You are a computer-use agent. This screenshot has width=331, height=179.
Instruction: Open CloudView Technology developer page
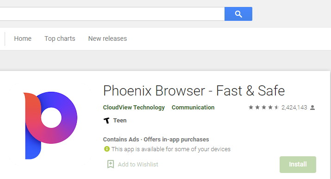point(134,108)
